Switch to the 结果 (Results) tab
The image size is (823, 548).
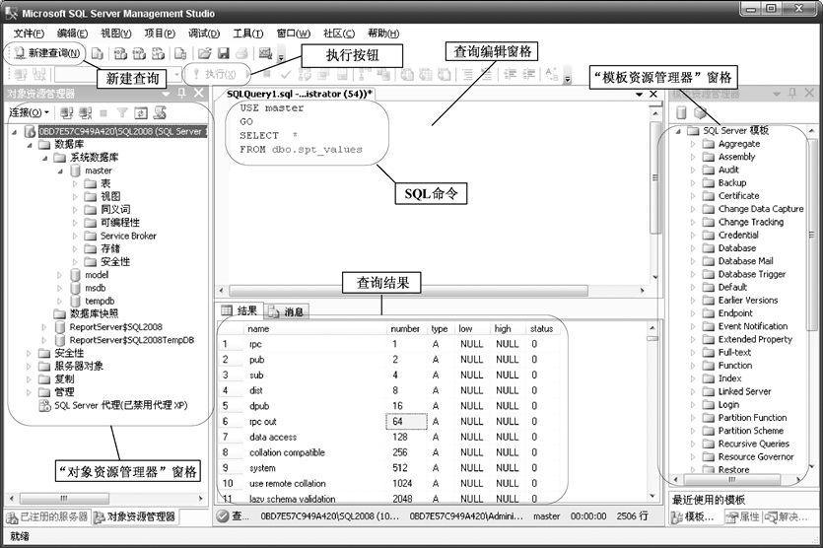(240, 310)
